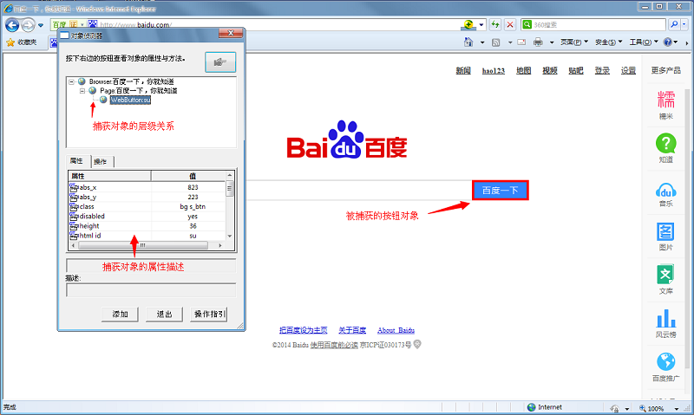Click the 描述 description input field
This screenshot has width=694, height=415.
pos(151,290)
